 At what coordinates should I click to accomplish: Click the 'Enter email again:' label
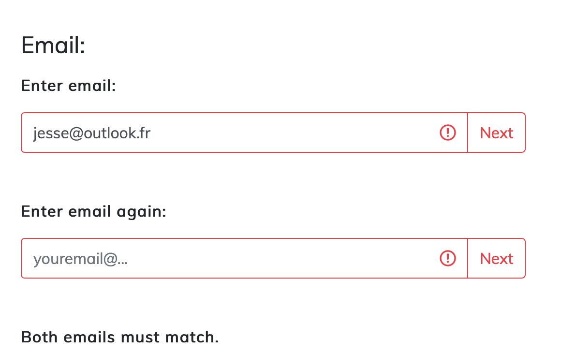pyautogui.click(x=94, y=212)
